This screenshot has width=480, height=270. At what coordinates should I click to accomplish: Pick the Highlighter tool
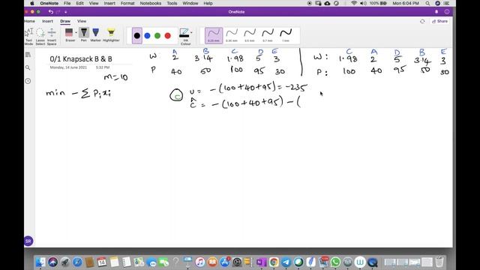tap(111, 34)
